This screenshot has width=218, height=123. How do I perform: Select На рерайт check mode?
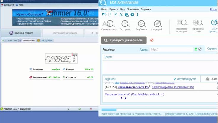(x=157, y=26)
